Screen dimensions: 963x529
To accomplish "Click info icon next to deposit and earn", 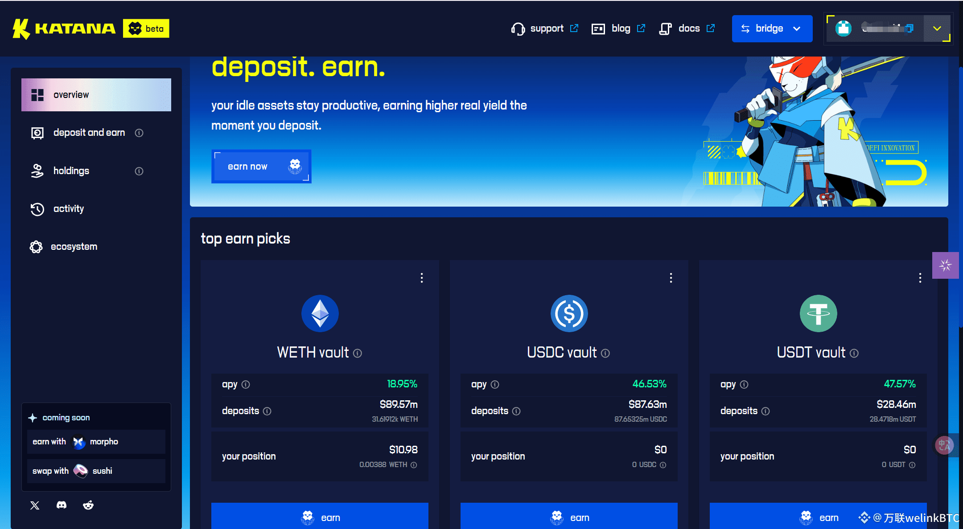I will pos(139,133).
